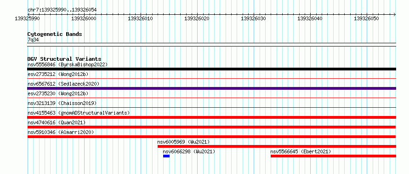
Task: Open variant nsv4740616 (Quan2021) label
Action: [57, 122]
